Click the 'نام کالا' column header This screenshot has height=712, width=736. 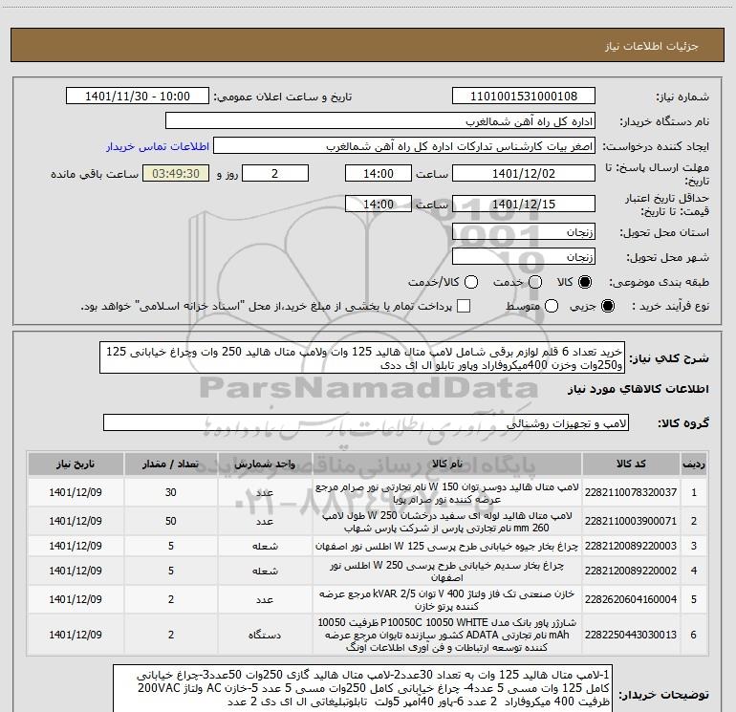tap(447, 464)
